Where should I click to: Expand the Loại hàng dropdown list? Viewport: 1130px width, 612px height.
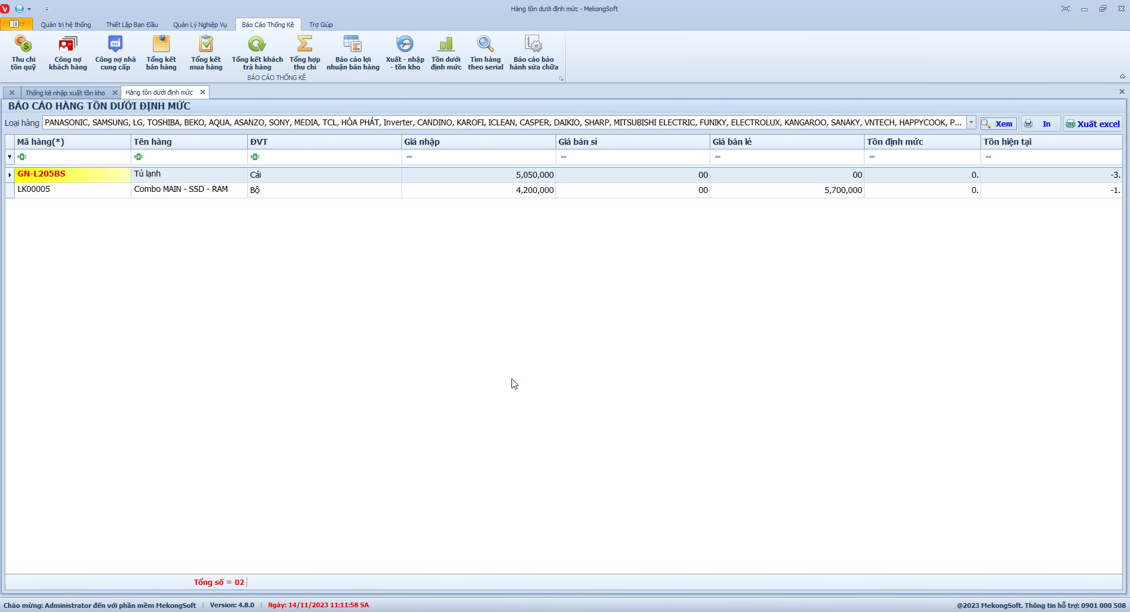(x=971, y=123)
